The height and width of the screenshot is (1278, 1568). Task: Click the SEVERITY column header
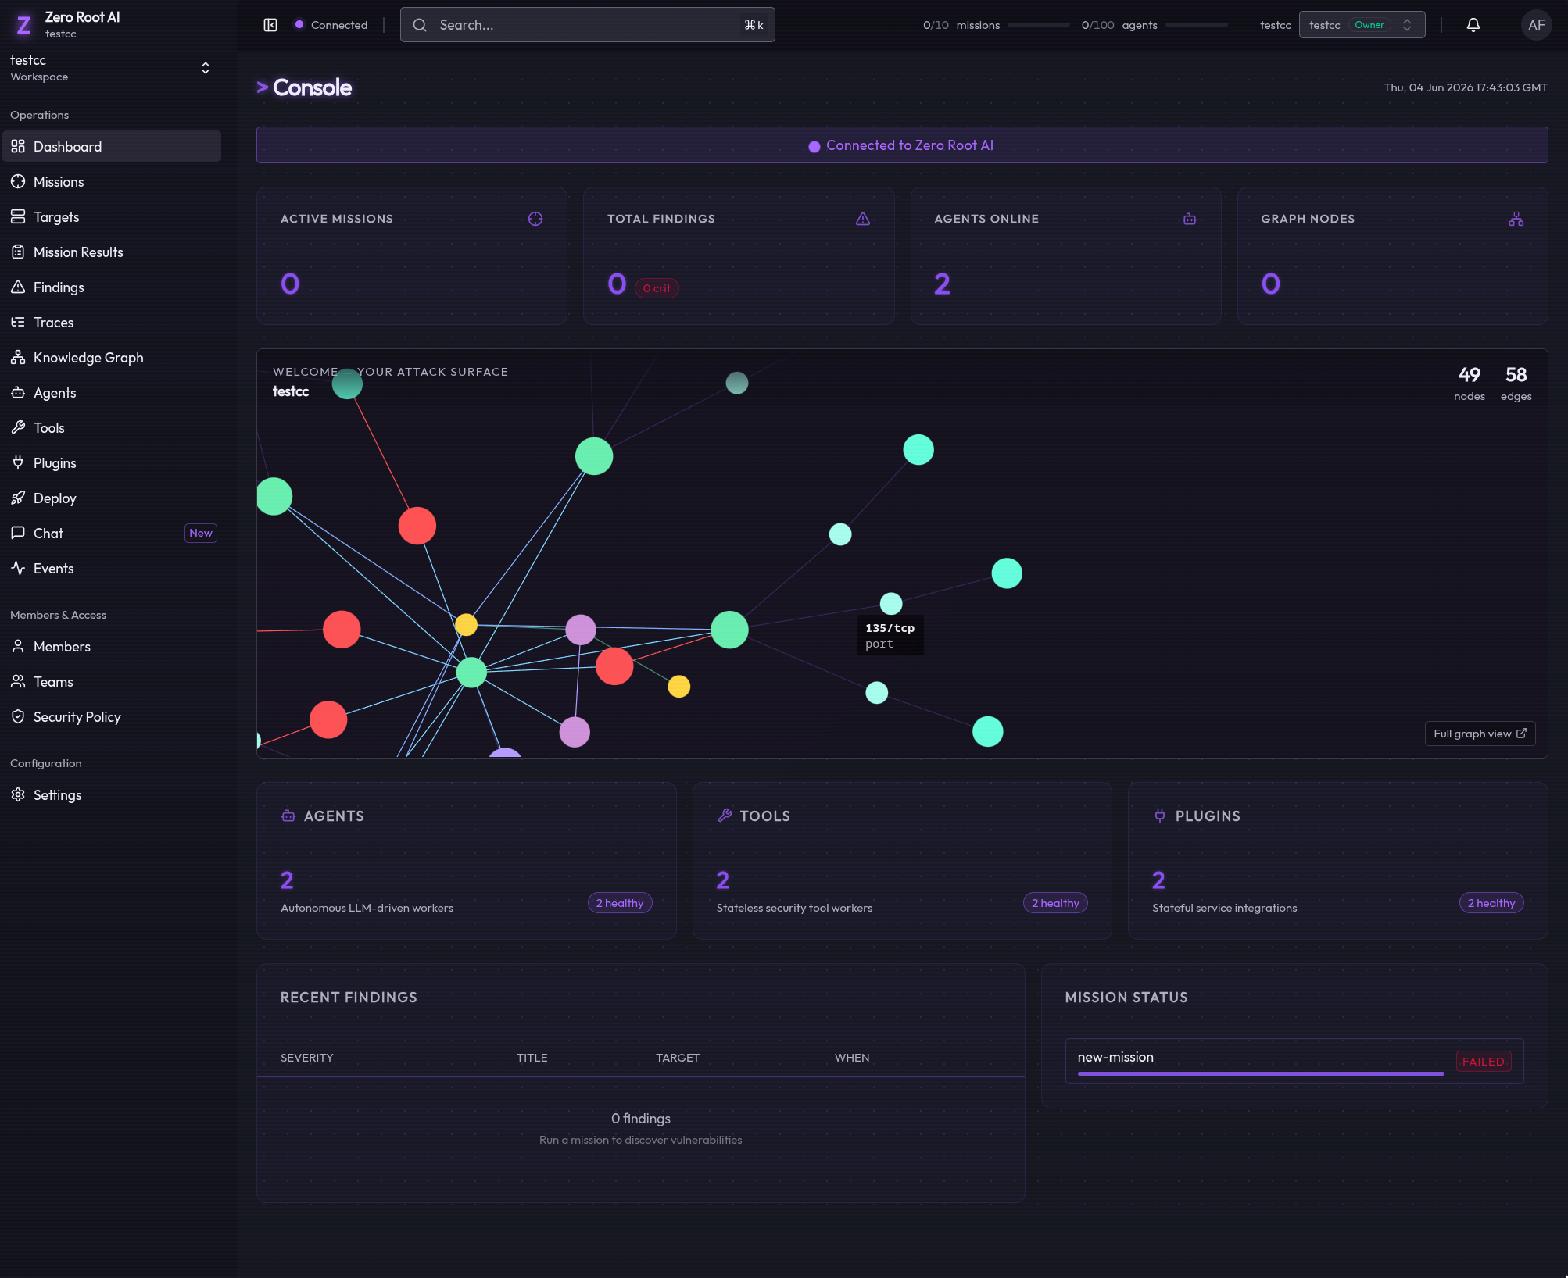click(x=306, y=1058)
